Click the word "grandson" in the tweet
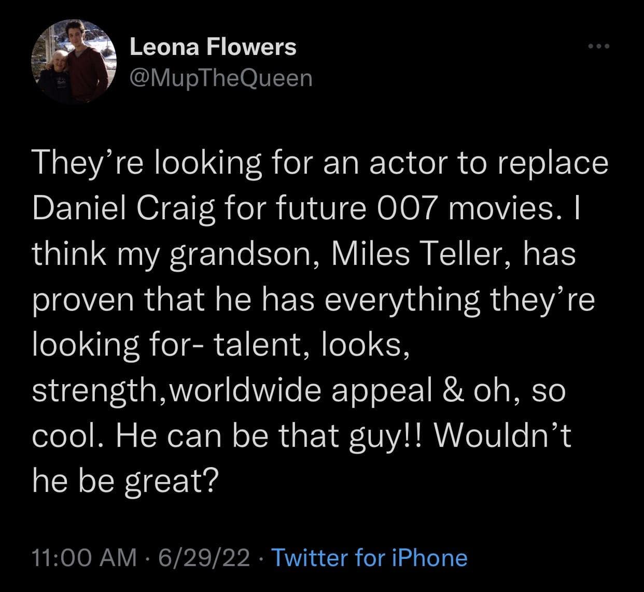644x592 pixels. pyautogui.click(x=242, y=255)
